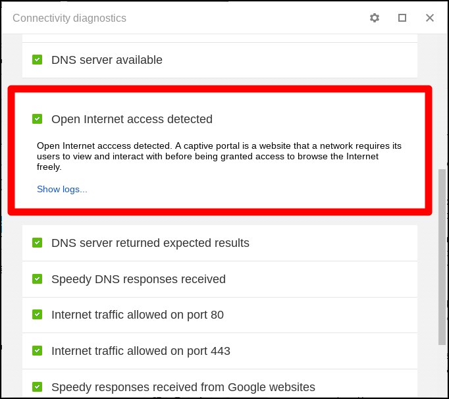This screenshot has height=399, width=449.
Task: Expand Internet traffic allowed on port 443
Action: pyautogui.click(x=141, y=351)
